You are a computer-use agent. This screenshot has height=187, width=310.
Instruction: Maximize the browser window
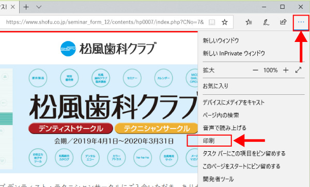pos(282,7)
